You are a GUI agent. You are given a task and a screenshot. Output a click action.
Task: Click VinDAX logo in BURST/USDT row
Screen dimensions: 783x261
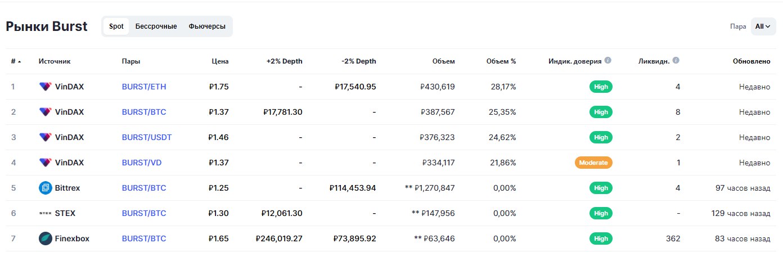point(45,137)
